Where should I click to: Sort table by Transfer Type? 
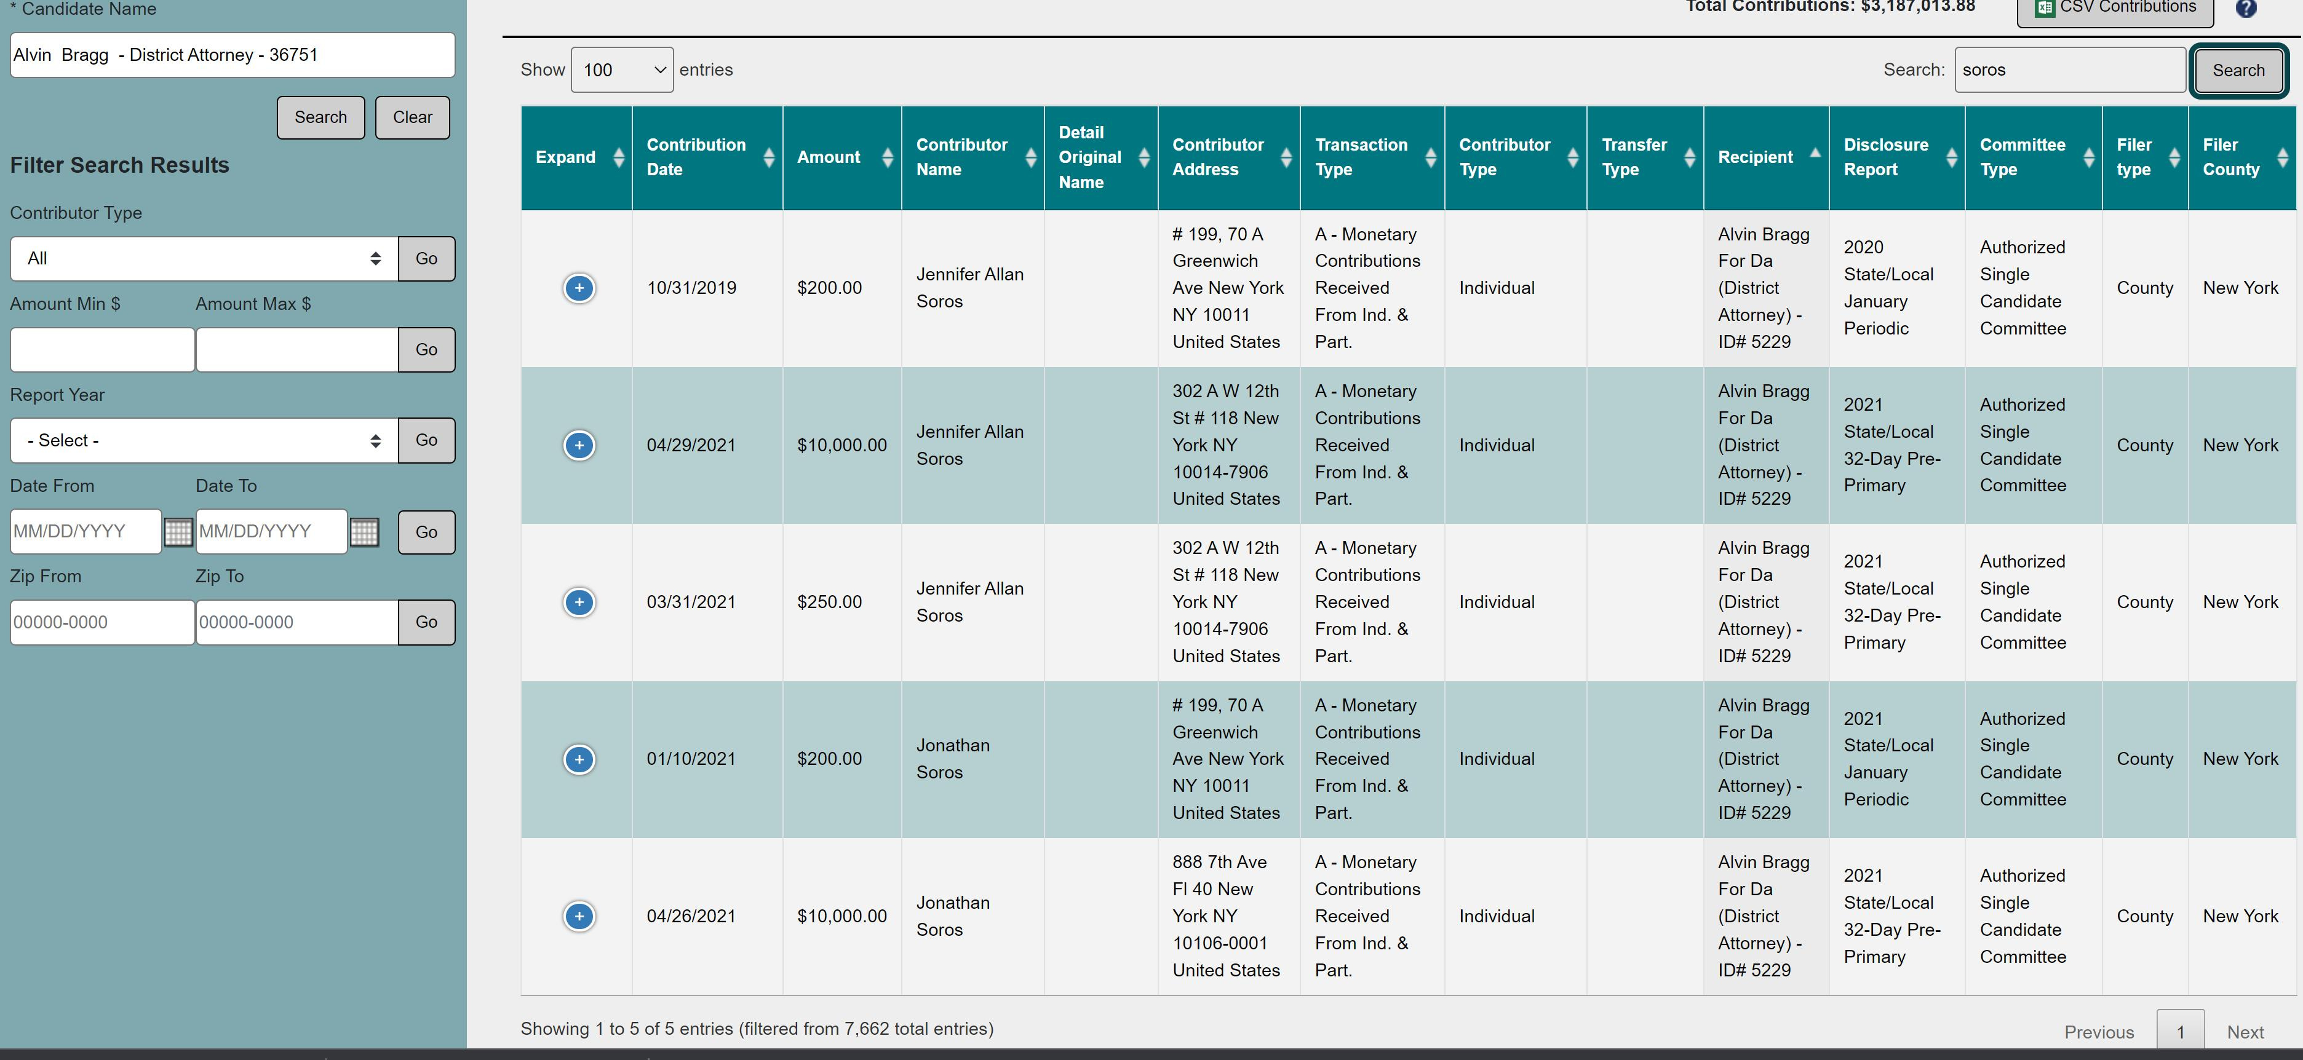(x=1645, y=157)
